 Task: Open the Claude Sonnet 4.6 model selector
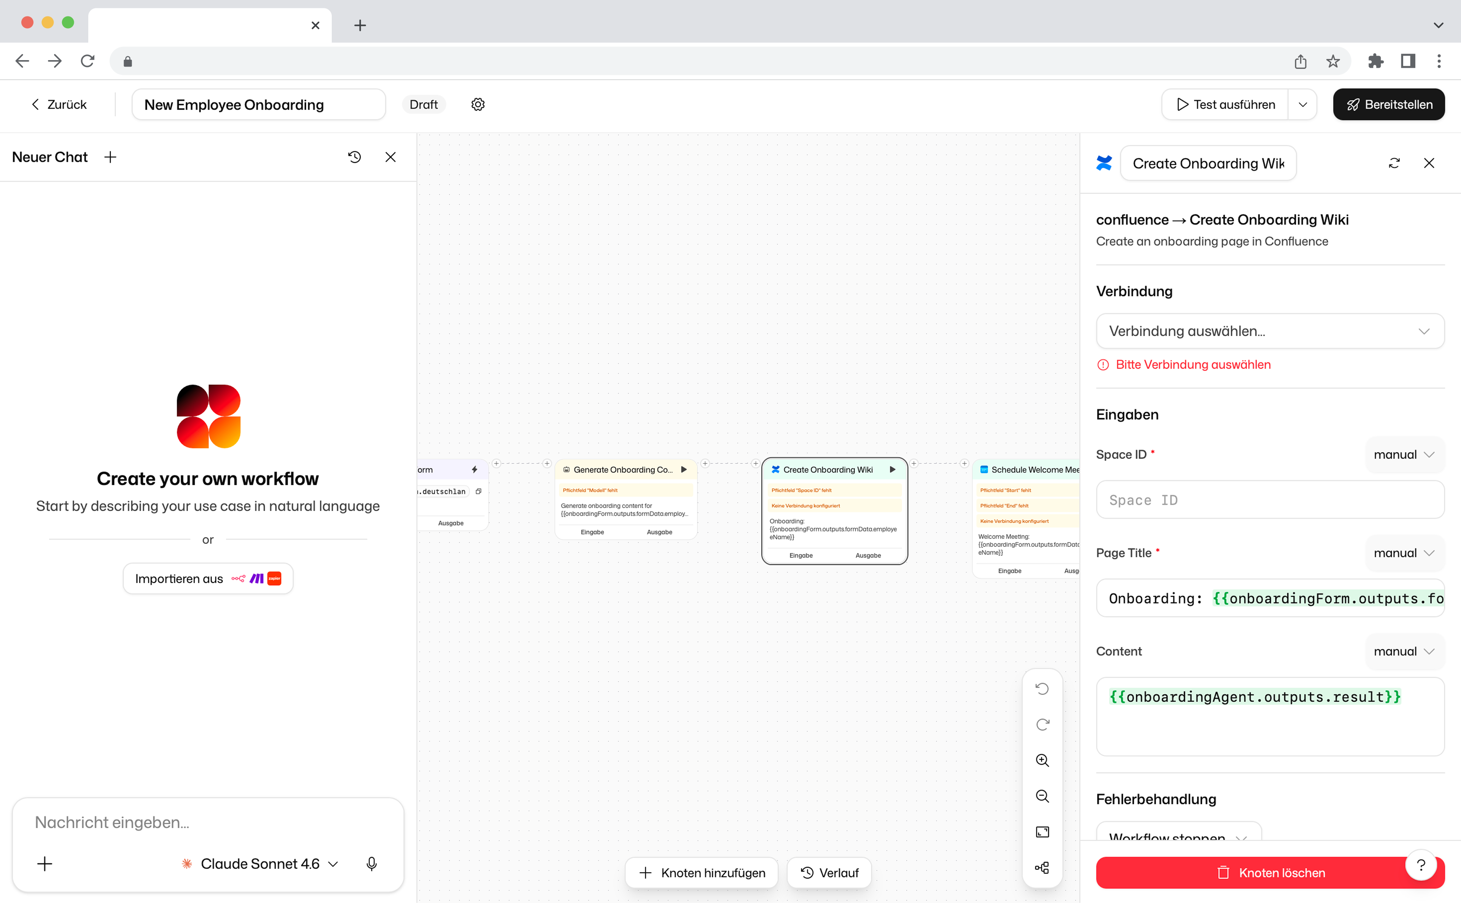(x=260, y=863)
